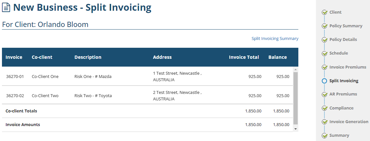The height and width of the screenshot is (141, 370).
Task: Navigate to the Policy Details step label
Action: pyautogui.click(x=343, y=40)
